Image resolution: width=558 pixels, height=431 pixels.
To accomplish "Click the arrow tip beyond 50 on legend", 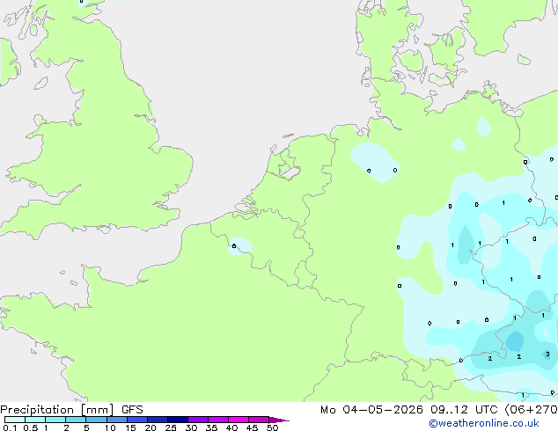I will click(x=279, y=420).
